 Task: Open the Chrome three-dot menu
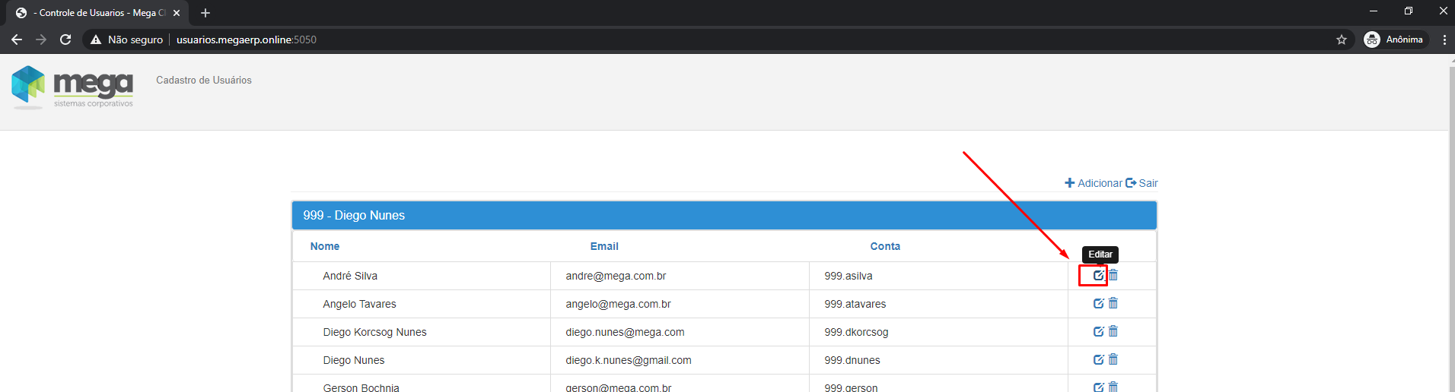(1444, 40)
